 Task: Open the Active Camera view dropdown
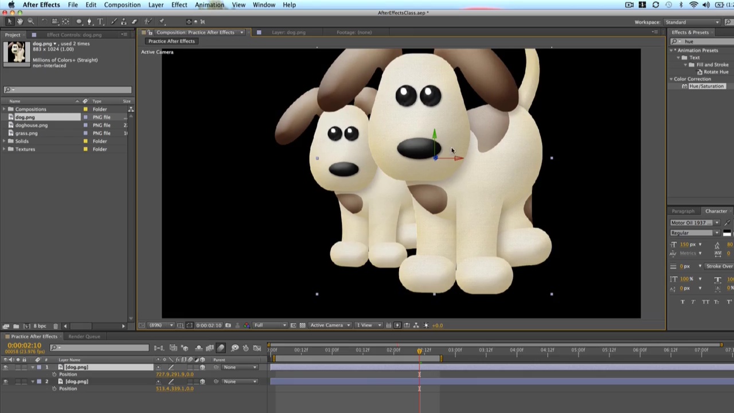coord(330,325)
